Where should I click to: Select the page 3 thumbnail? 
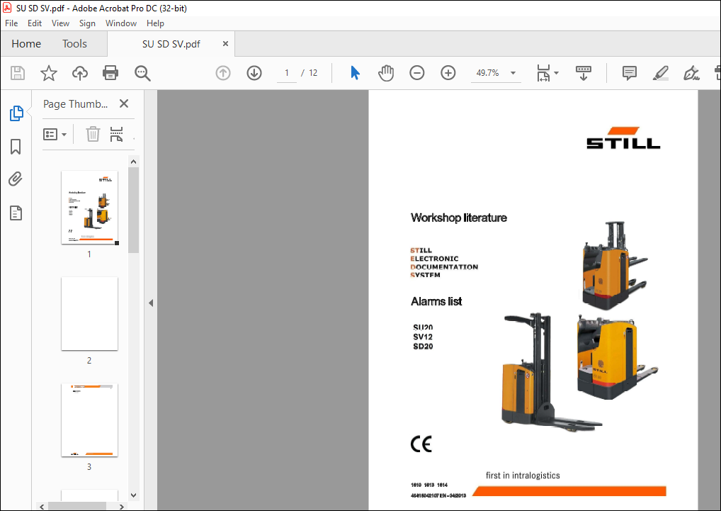[90, 420]
